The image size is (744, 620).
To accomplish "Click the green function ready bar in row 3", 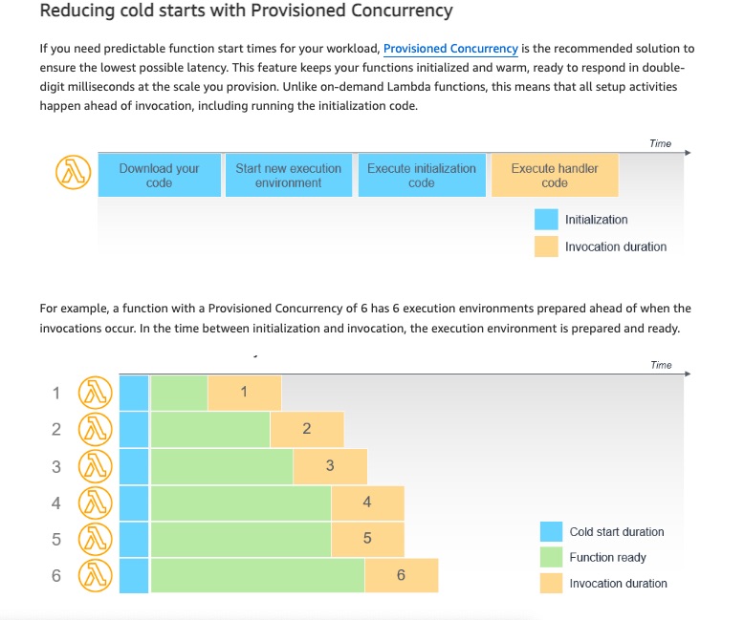I will pyautogui.click(x=222, y=466).
